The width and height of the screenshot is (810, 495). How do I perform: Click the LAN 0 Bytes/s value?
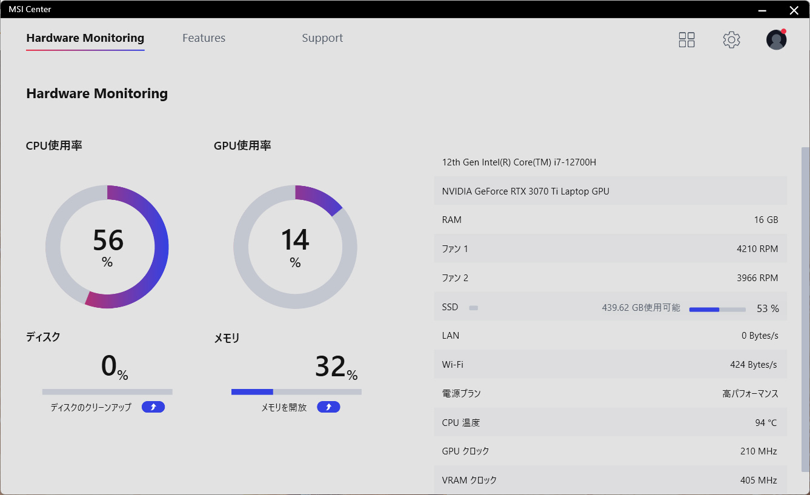click(x=760, y=336)
